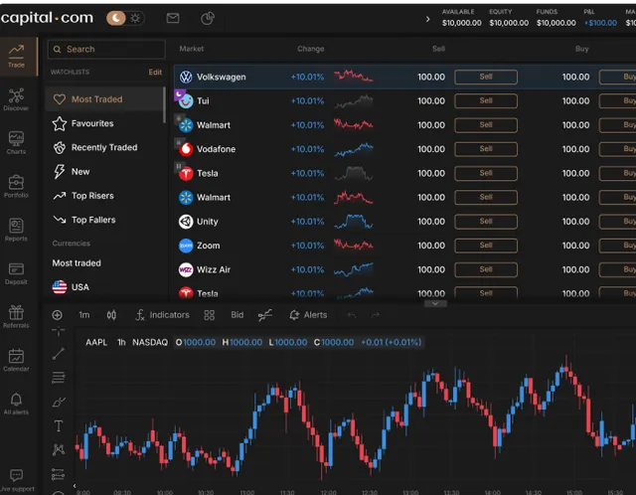
Task: Click the undo arrow in chart toolbar
Action: tap(352, 315)
